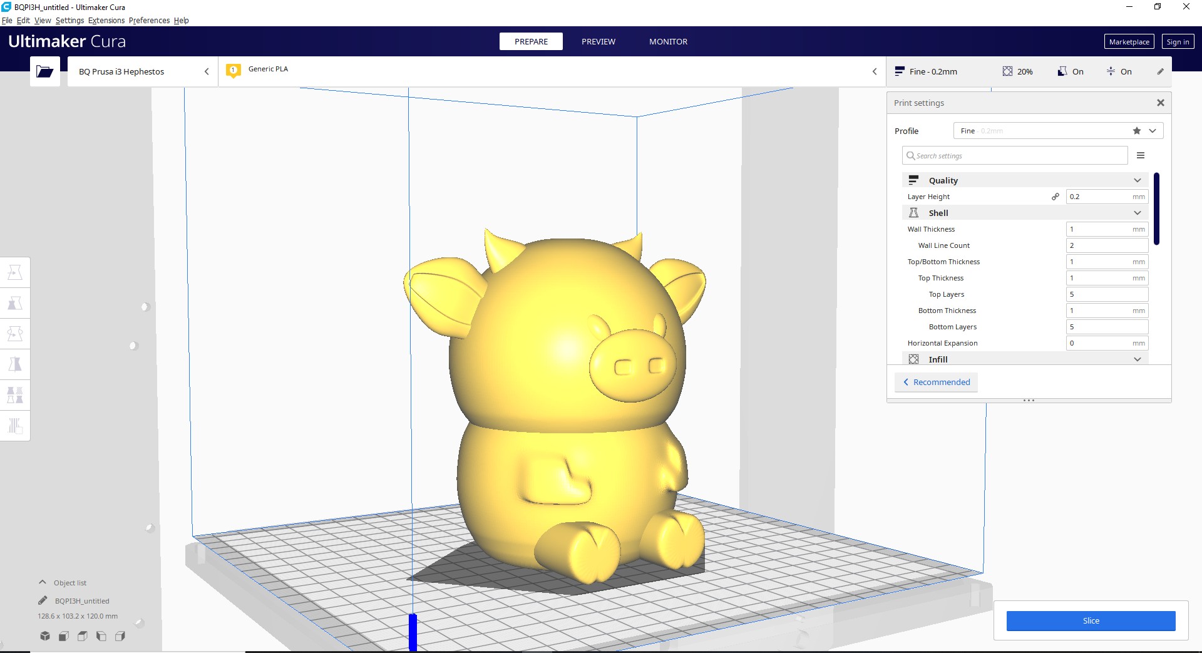Click the pencil icon beside BQPI3H_untitled
The image size is (1202, 653).
tap(43, 600)
